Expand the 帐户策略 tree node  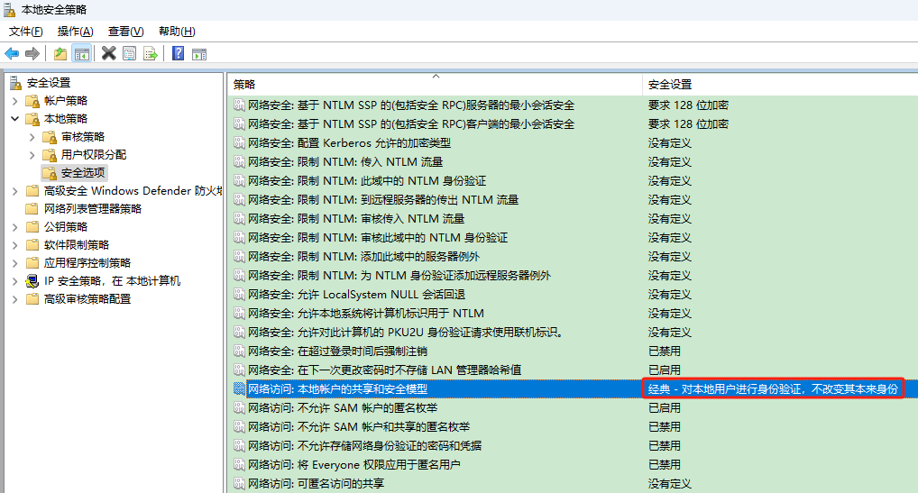15,101
